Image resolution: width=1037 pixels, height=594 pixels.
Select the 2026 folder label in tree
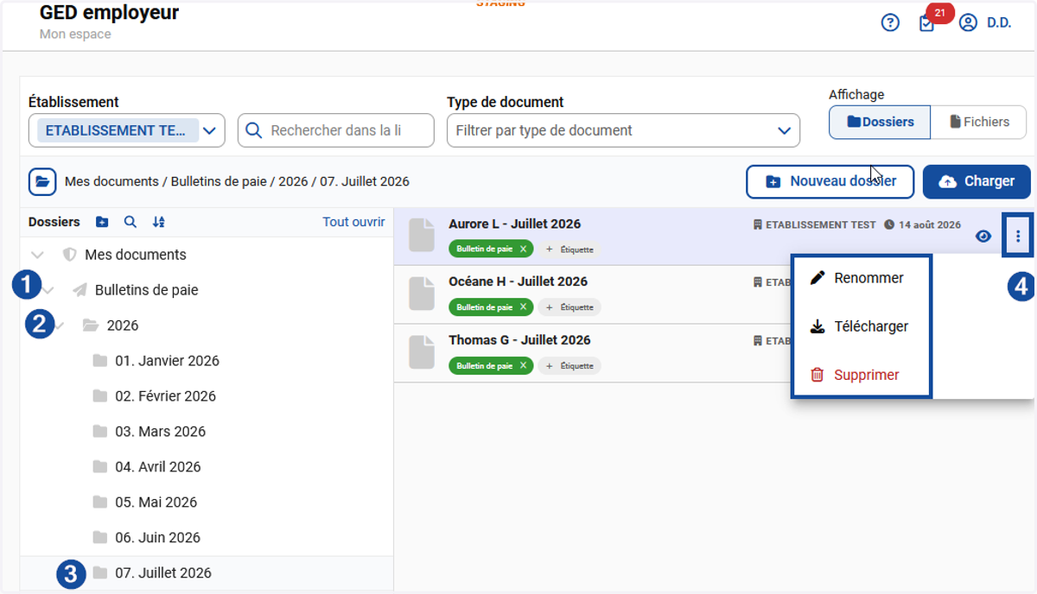click(123, 325)
